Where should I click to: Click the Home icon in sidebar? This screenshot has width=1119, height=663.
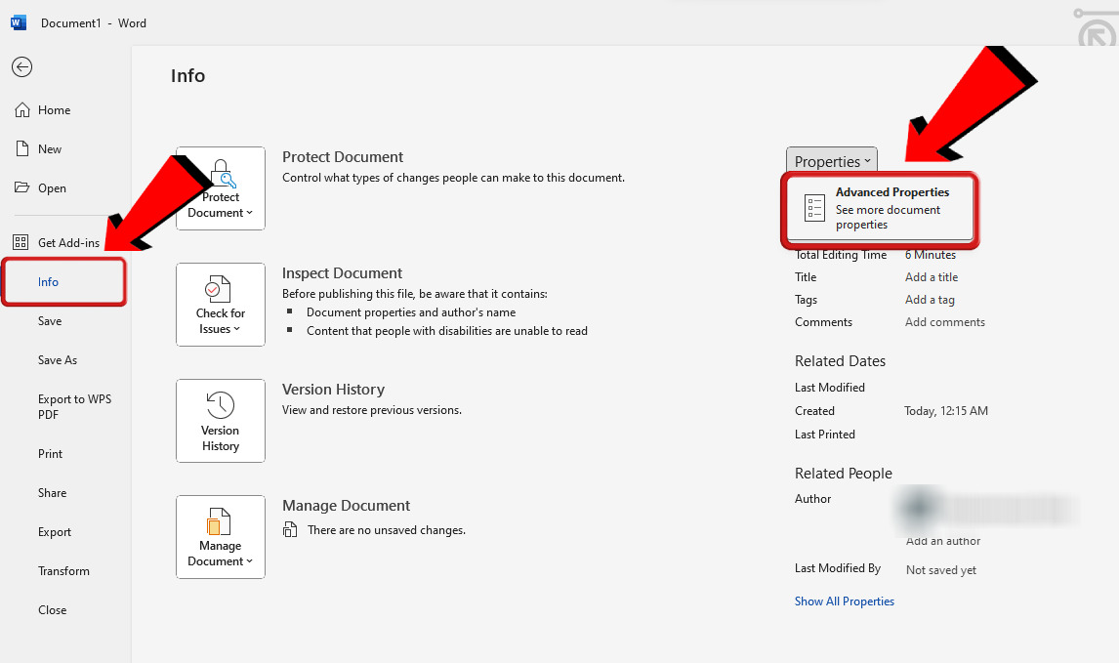21,110
